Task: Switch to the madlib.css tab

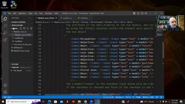Action: 67,18
